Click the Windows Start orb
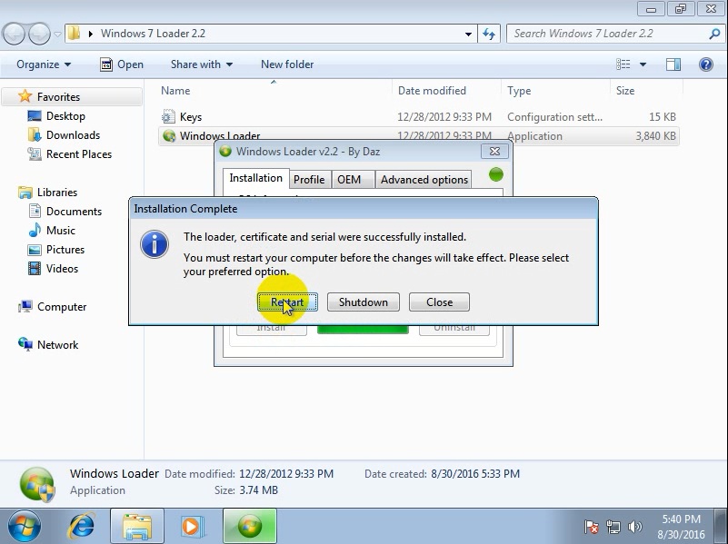Screen dimensions: 728x544 (25, 527)
